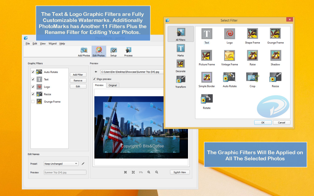The height and width of the screenshot is (196, 314).
Task: Pick the Shape Frame filter
Action: (252, 36)
